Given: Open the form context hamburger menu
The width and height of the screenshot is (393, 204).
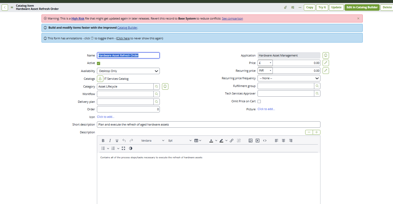Looking at the screenshot, I should point(12,7).
